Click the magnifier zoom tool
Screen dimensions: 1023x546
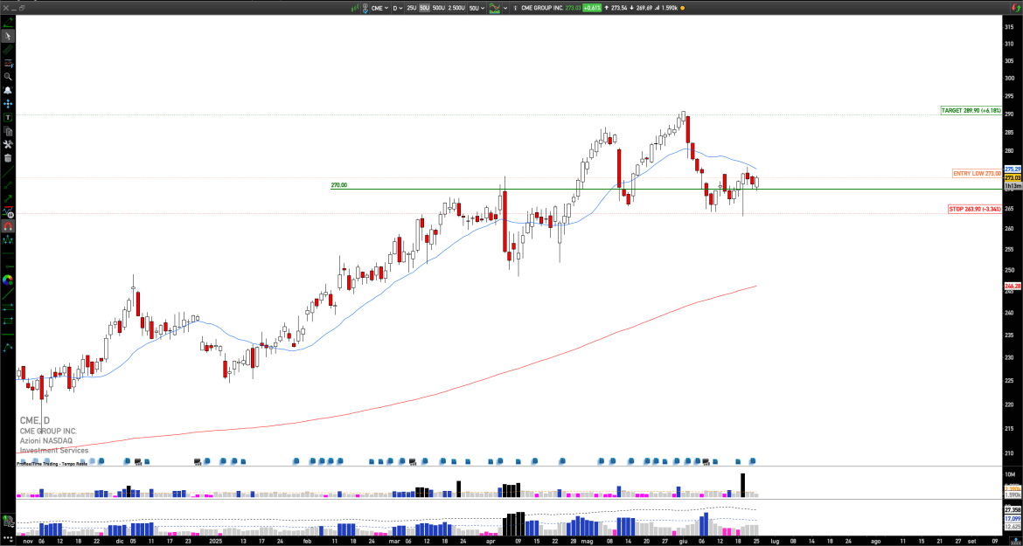pos(8,77)
